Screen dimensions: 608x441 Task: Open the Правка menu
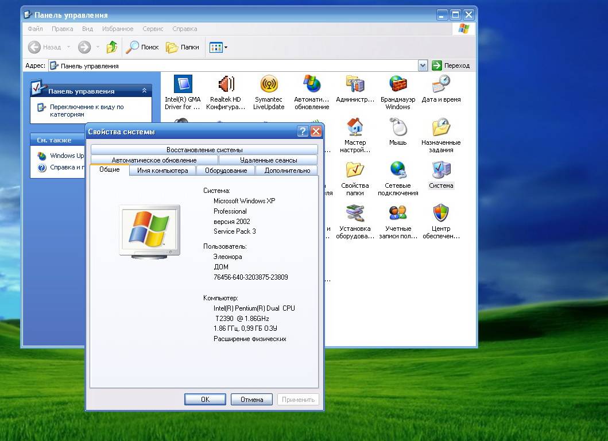[63, 29]
